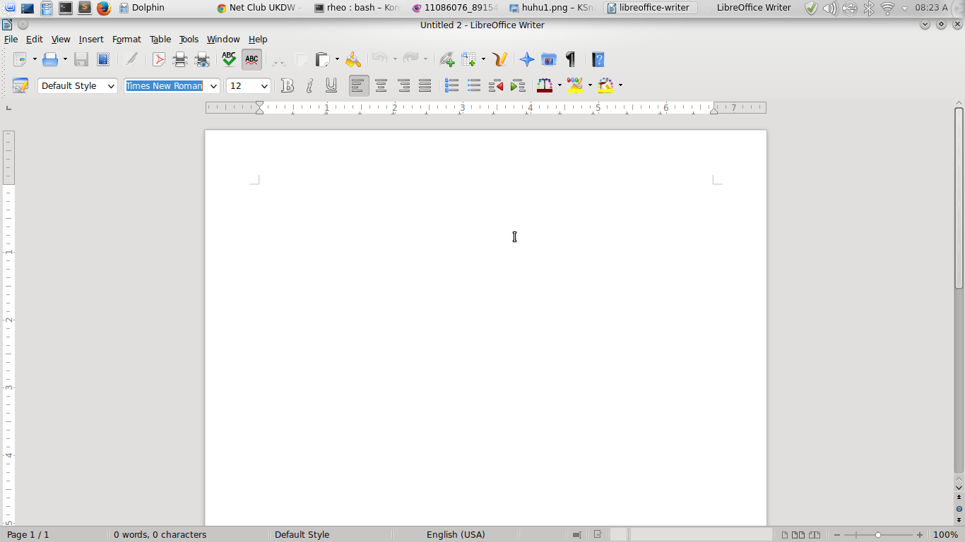
Task: Apply highlighting color
Action: pyautogui.click(x=575, y=85)
